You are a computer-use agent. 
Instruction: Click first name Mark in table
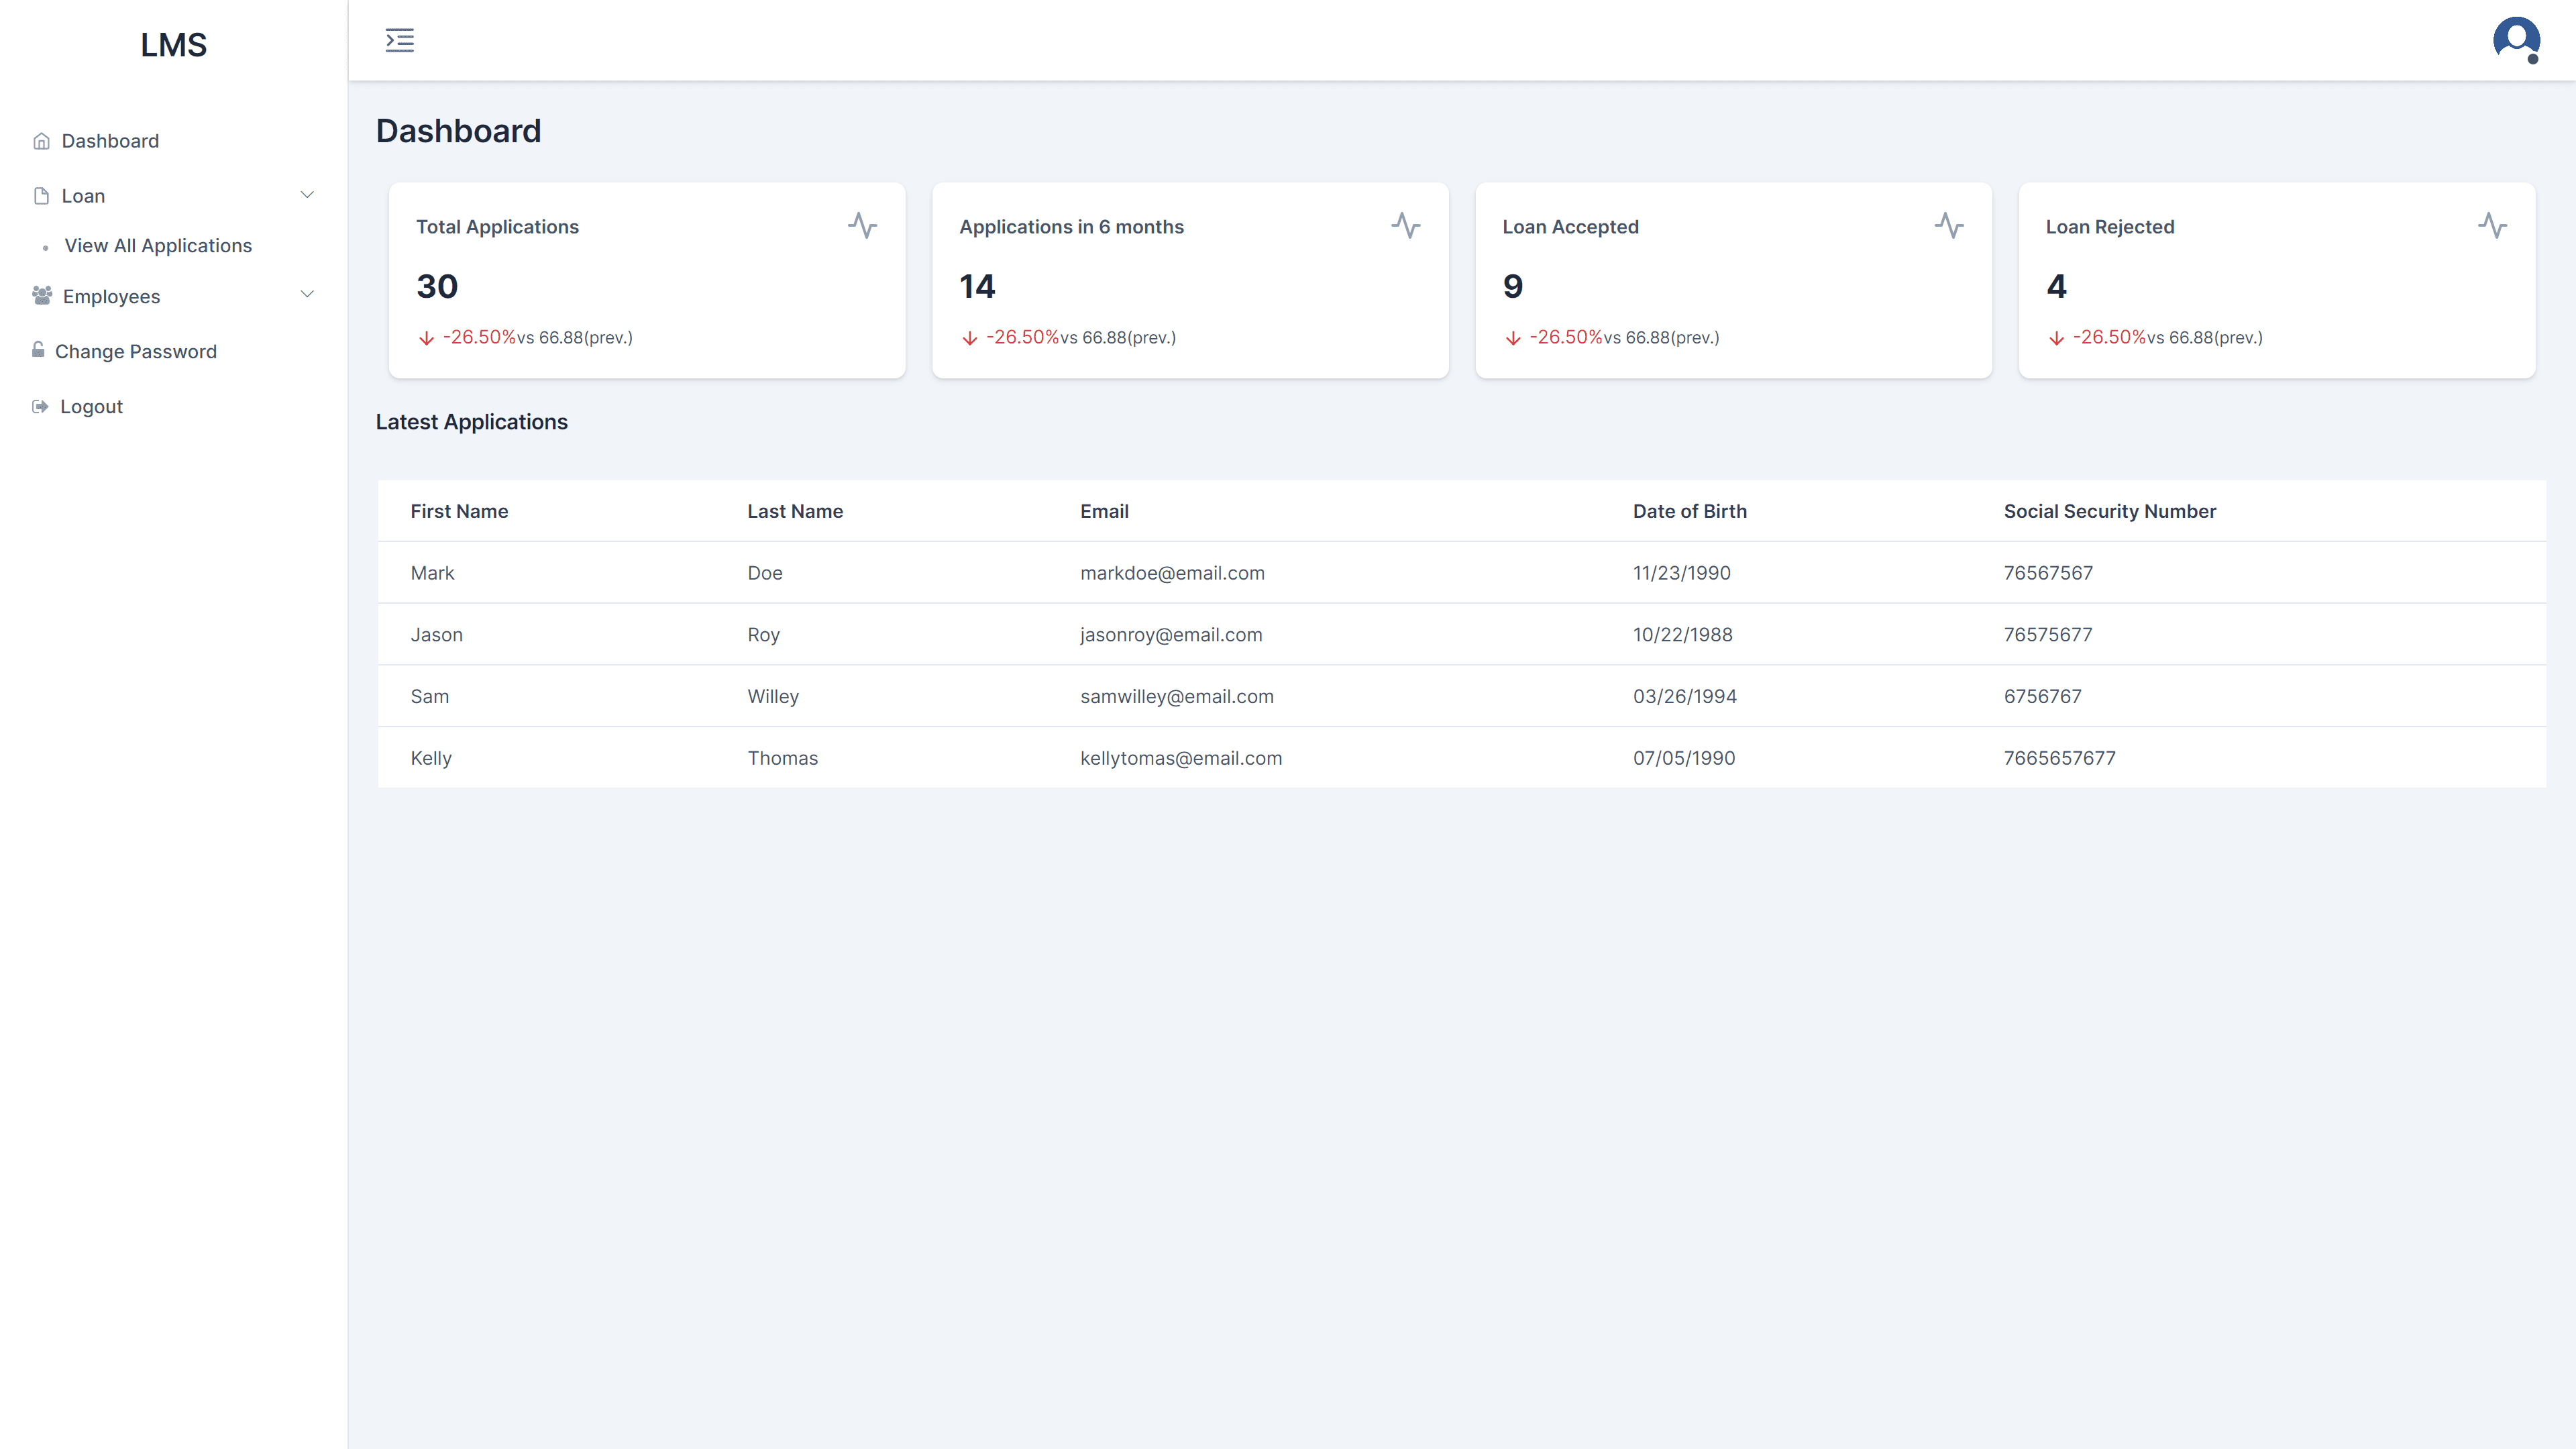(x=432, y=573)
